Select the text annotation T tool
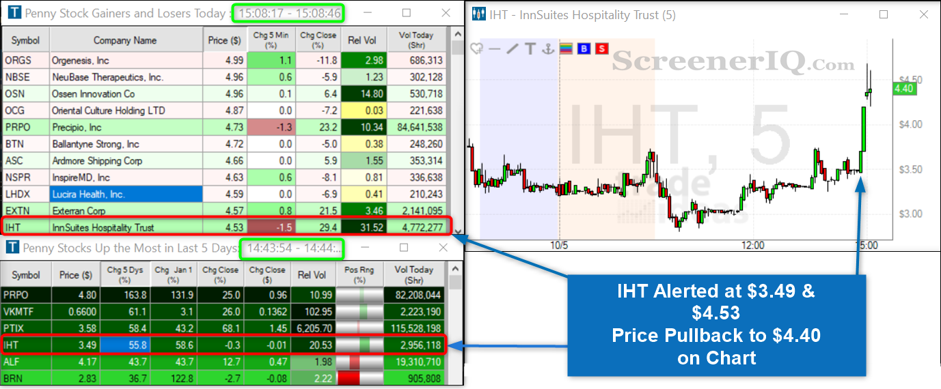The height and width of the screenshot is (389, 941). click(x=530, y=48)
